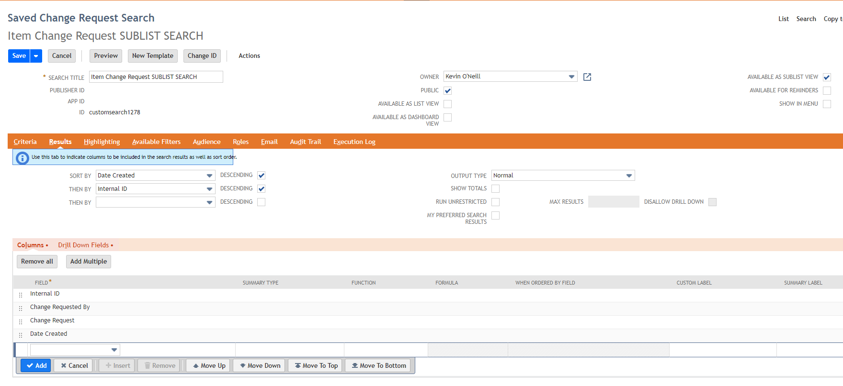Select the Date Created column row
The height and width of the screenshot is (386, 843).
(x=428, y=334)
